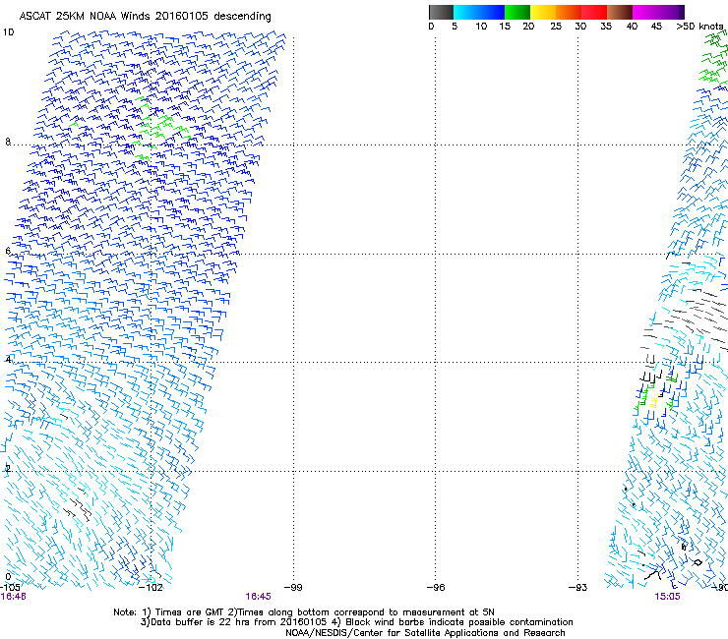Viewport: 728px width, 639px height.
Task: Click the '25' legend tick label
Action: pos(556,27)
